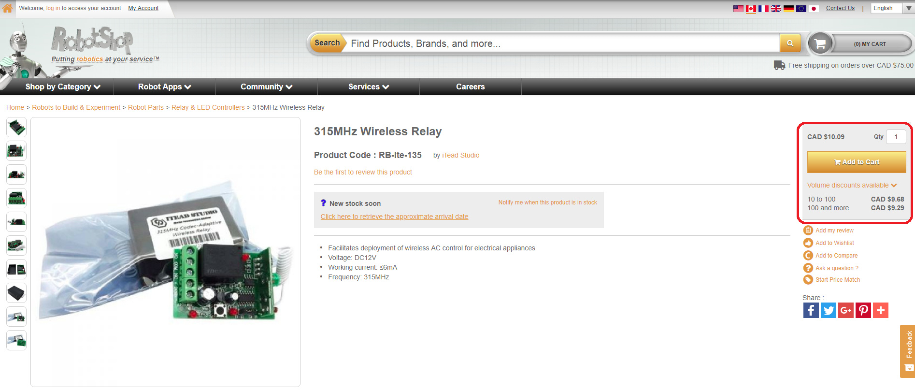Image resolution: width=915 pixels, height=390 pixels.
Task: Click Notify me when product is in stock
Action: (548, 202)
